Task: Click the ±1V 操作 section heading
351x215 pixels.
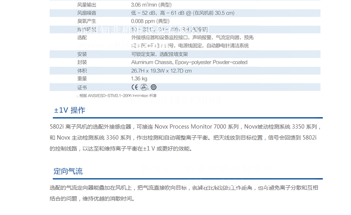Action: [70, 110]
